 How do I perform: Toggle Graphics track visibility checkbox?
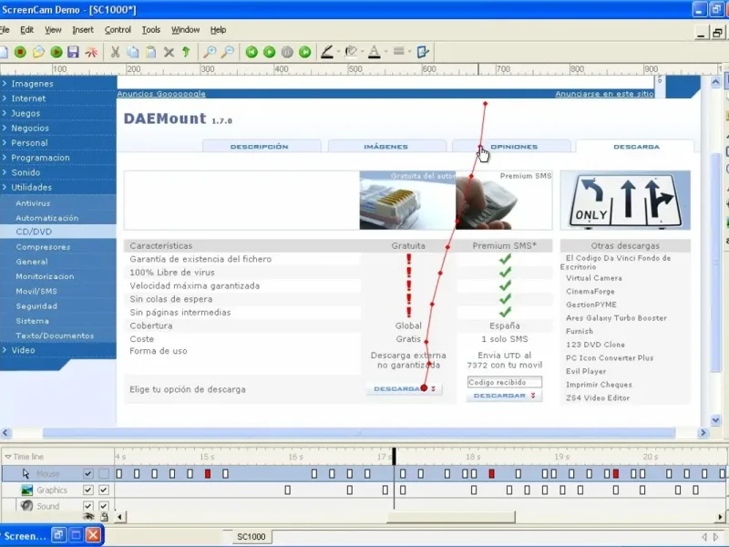(87, 490)
